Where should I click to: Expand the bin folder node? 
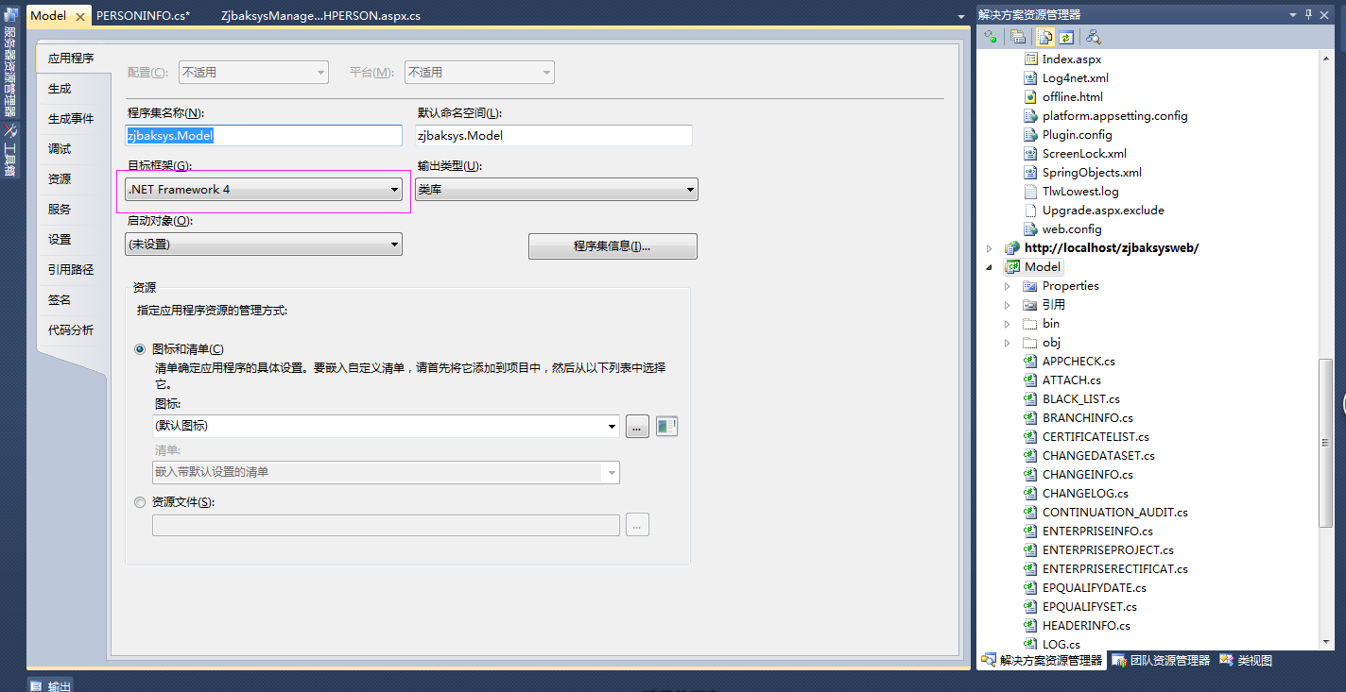1008,323
